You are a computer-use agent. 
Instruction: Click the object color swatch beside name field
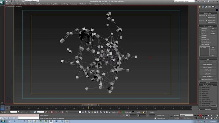(217, 10)
